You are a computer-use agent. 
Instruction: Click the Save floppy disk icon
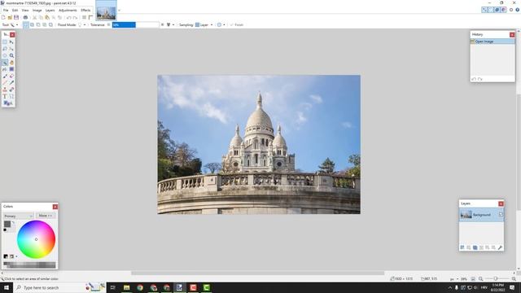16,17
